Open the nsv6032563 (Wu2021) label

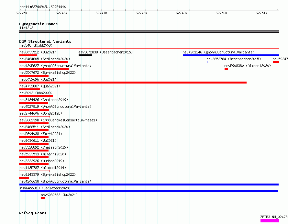point(59,195)
